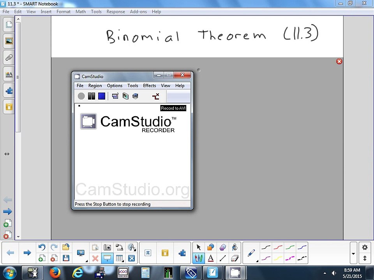Pause the CamStudio recording

coord(91,96)
